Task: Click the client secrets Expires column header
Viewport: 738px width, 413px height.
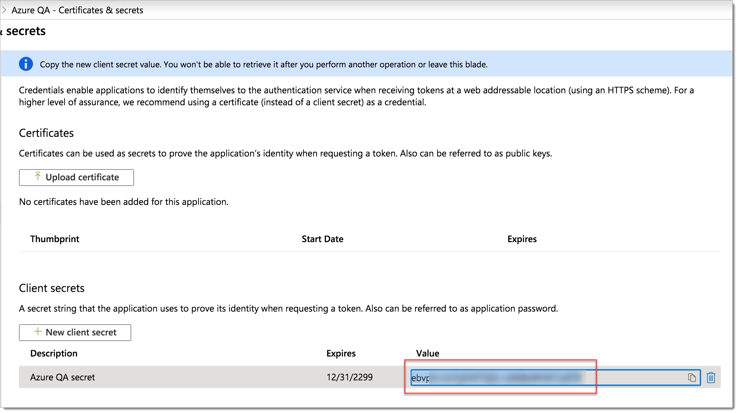Action: pyautogui.click(x=341, y=353)
